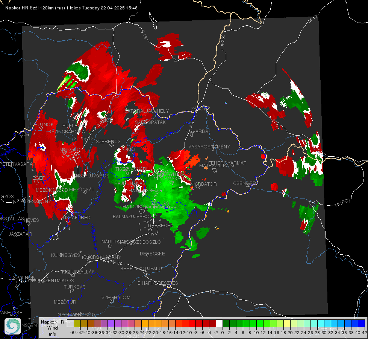This screenshot has width=368, height=339.
Task: Select the BIHARKERESZTES label
Action: click(x=158, y=283)
